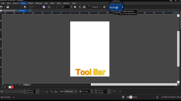This screenshot has width=181, height=101.
Task: Open zoom navigator at scrollbar corner
Action: pyautogui.click(x=178, y=84)
